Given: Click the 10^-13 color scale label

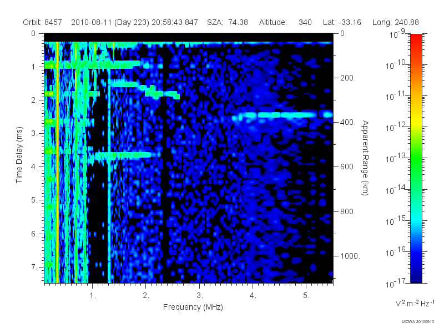Looking at the screenshot, I should [x=396, y=158].
